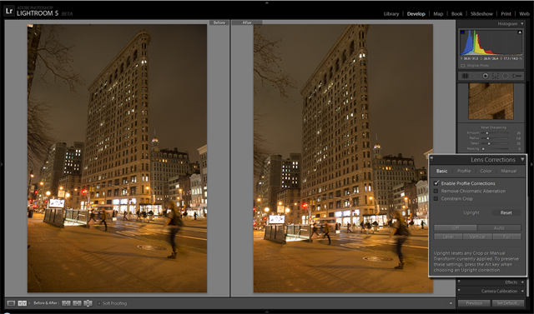Toggle Effects panel on/off switch

(459, 282)
